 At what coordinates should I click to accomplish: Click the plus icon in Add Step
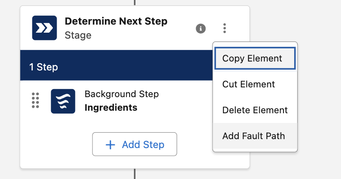pyautogui.click(x=110, y=145)
